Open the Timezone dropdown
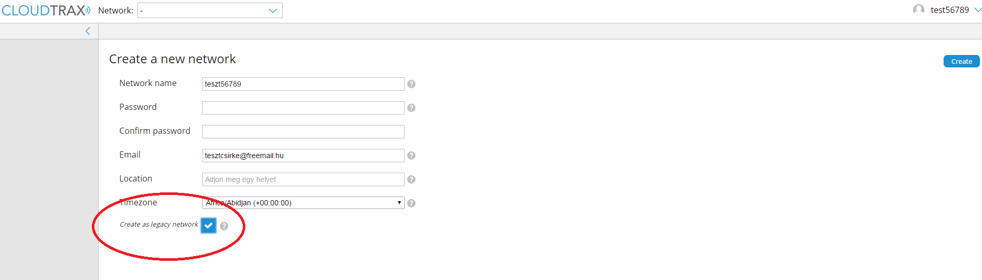 pos(303,203)
